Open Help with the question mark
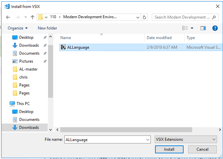Image resolution: width=223 pixels, height=159 pixels. click(x=215, y=28)
